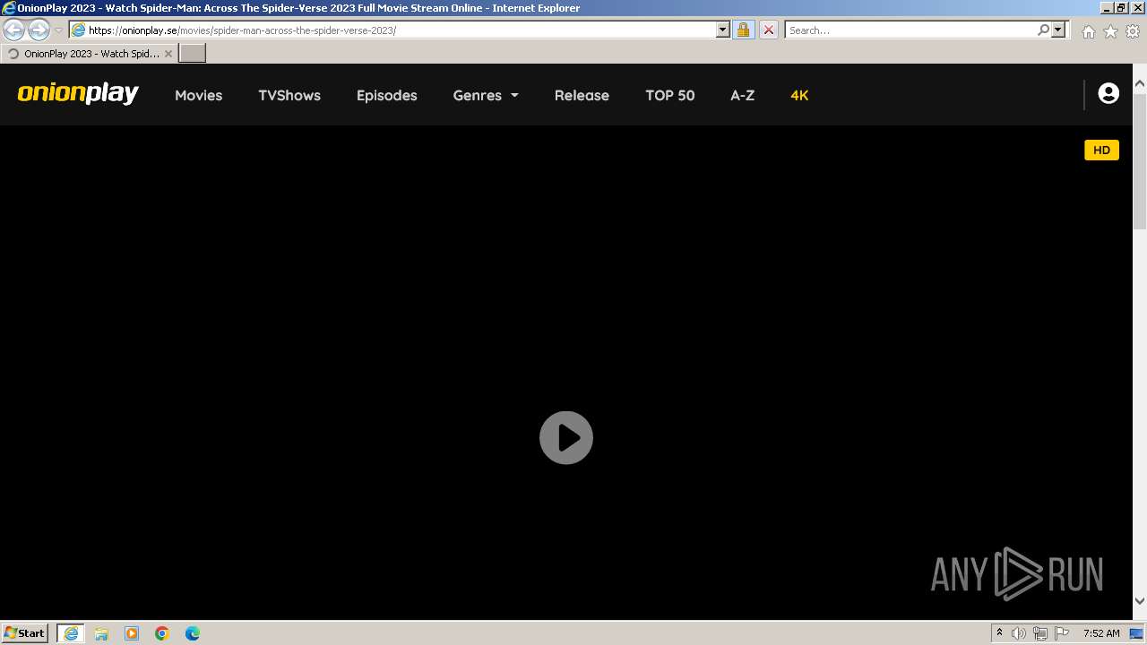The height and width of the screenshot is (645, 1147).
Task: Open File Explorer from the taskbar
Action: coord(101,633)
